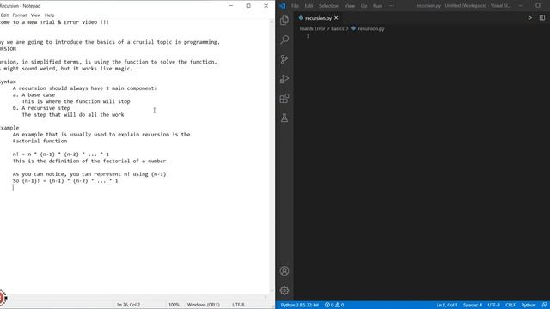550x309 pixels.
Task: Click the Notepad UTF-8 status entry
Action: coord(238,305)
